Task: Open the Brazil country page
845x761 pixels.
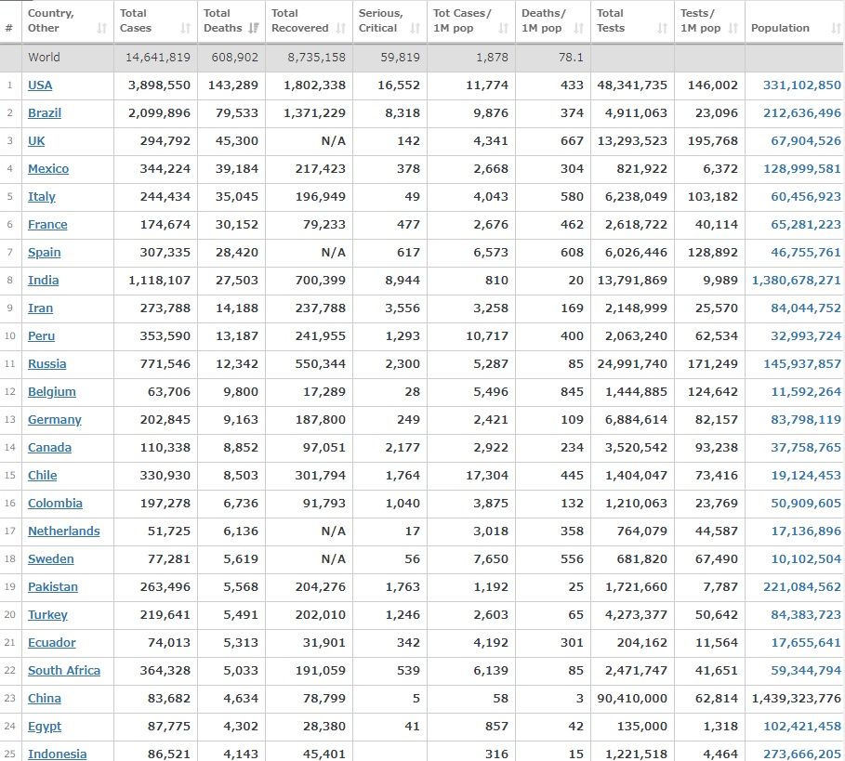Action: point(44,113)
